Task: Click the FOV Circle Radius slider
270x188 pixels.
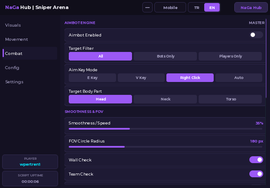Action: (x=166, y=147)
